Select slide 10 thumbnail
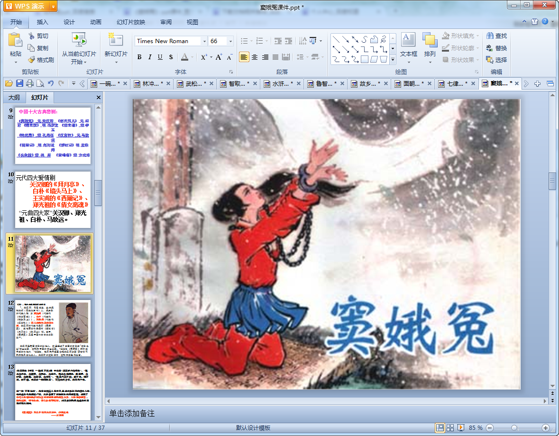Image resolution: width=559 pixels, height=436 pixels. pos(53,200)
